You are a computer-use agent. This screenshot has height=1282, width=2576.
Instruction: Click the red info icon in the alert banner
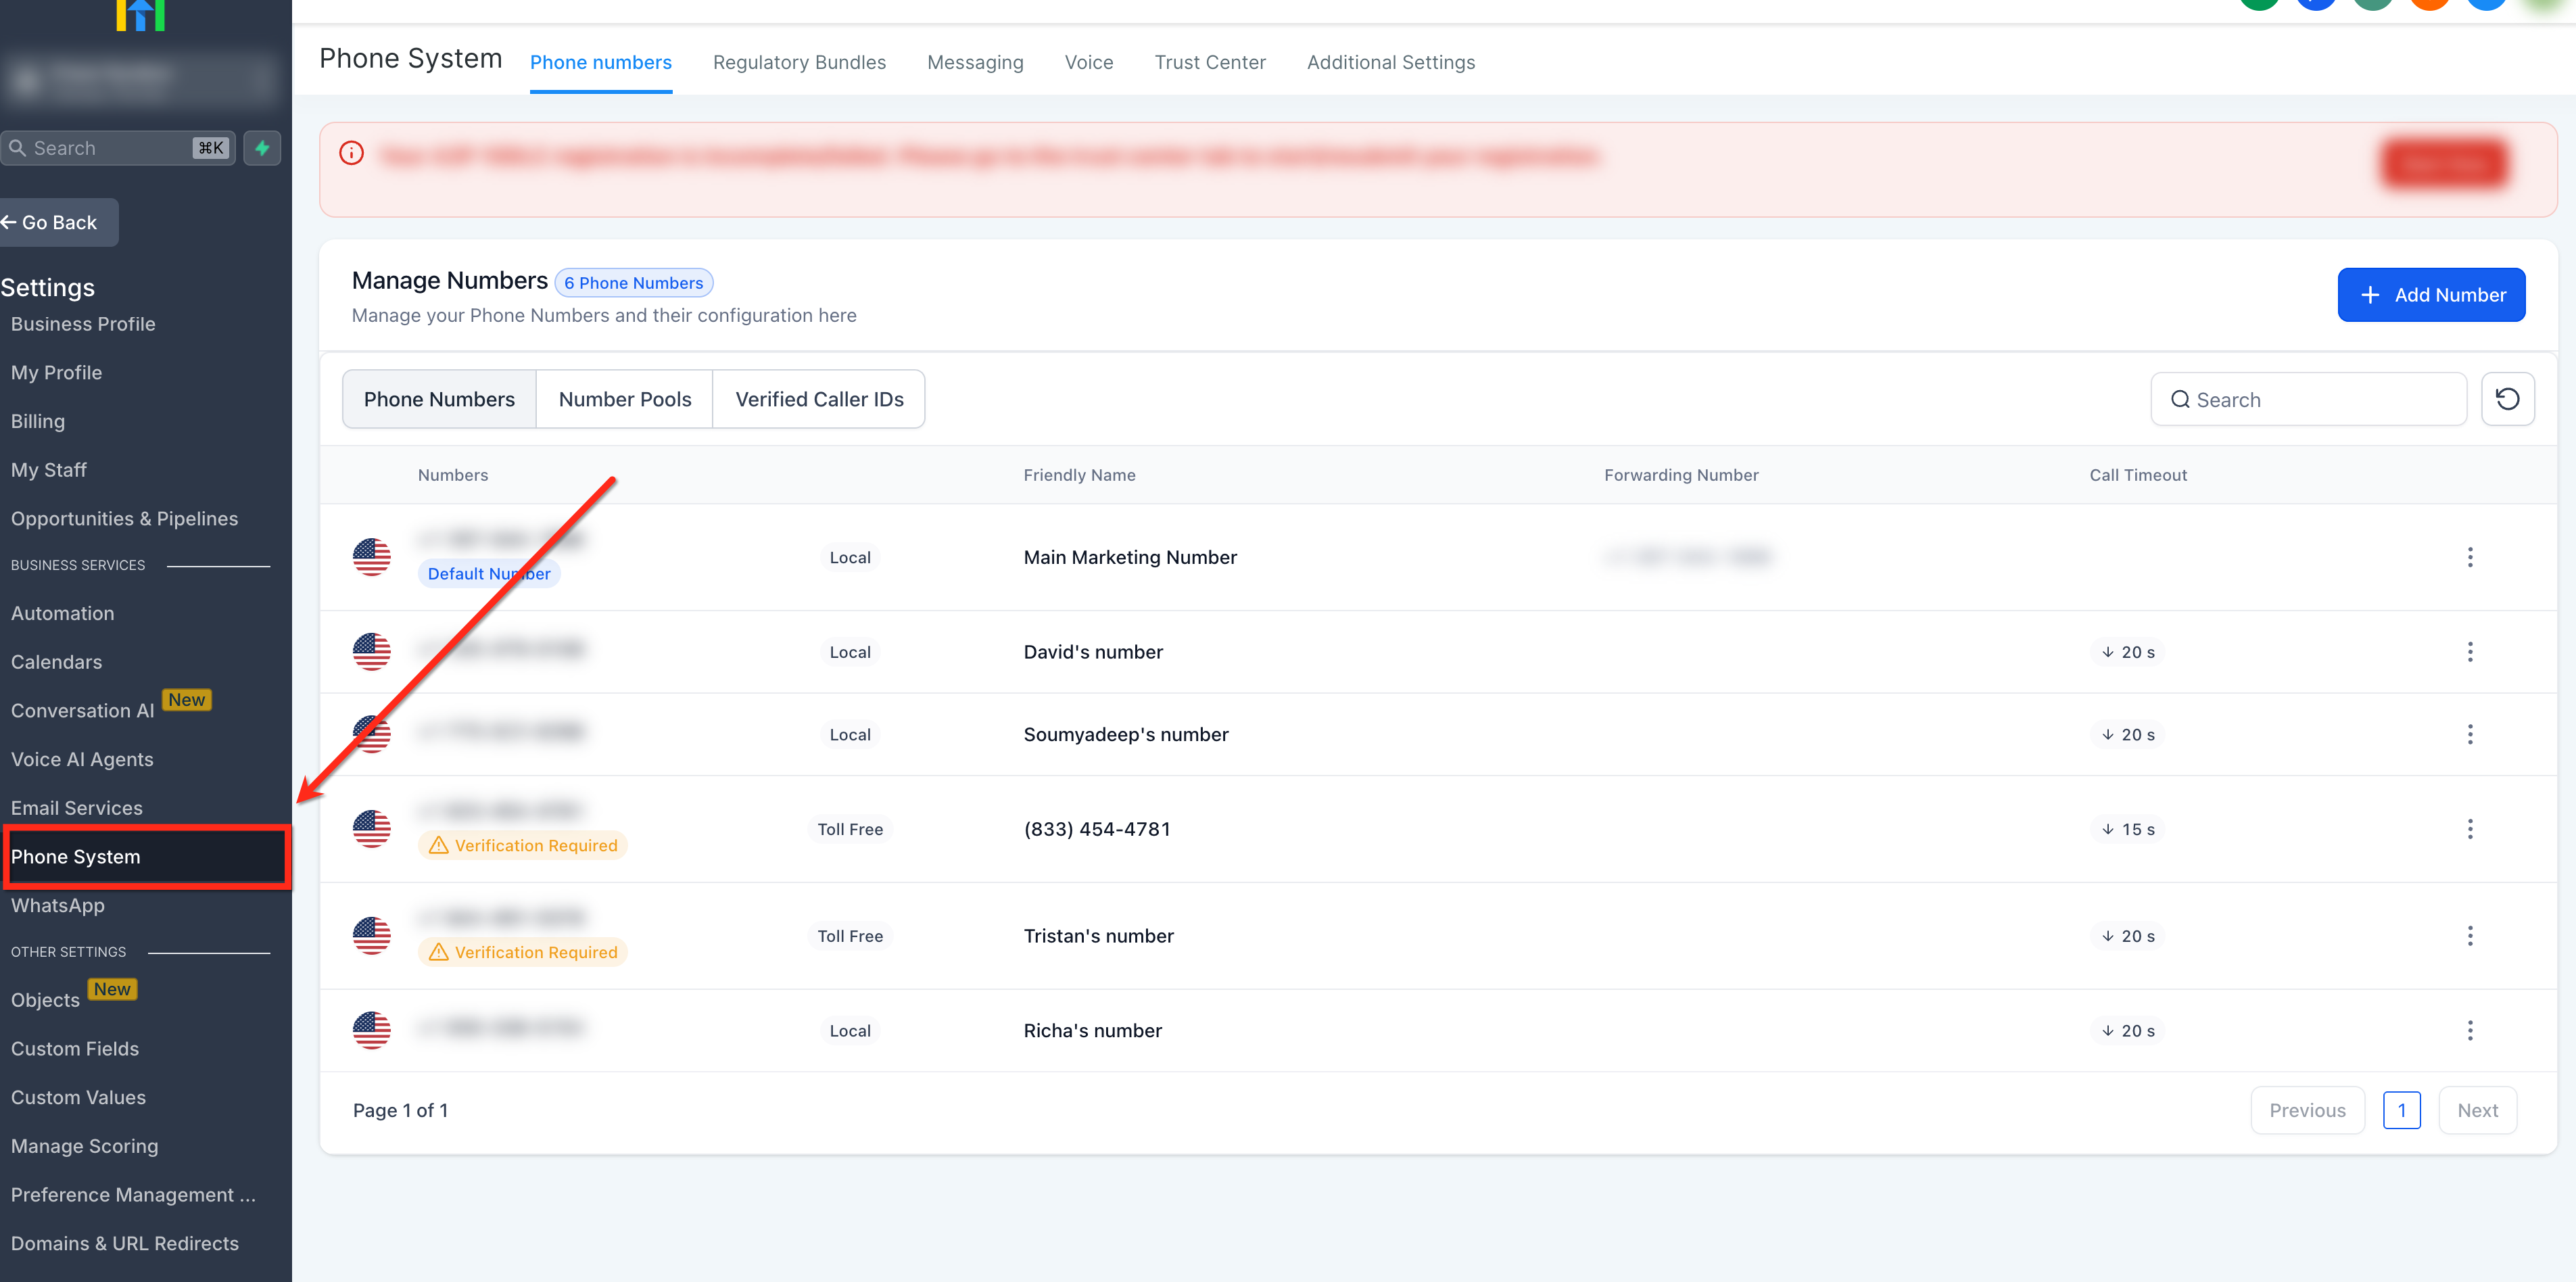[x=351, y=153]
